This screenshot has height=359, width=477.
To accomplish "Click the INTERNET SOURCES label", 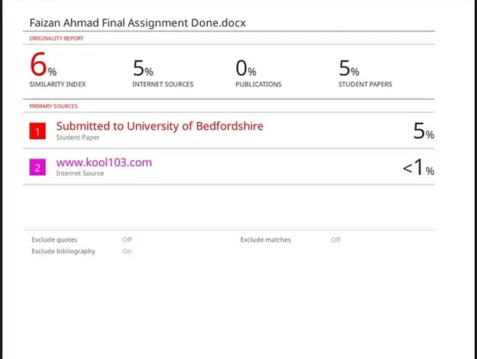I will click(163, 84).
